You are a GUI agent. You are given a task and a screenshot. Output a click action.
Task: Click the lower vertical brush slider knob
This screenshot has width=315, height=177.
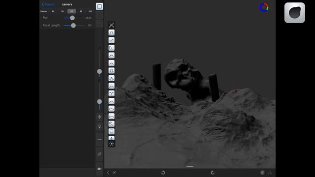point(99,102)
